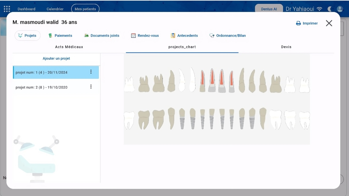Screen dimensions: 349x196
Task: Toggle dark mode moon icon
Action: click(x=329, y=9)
